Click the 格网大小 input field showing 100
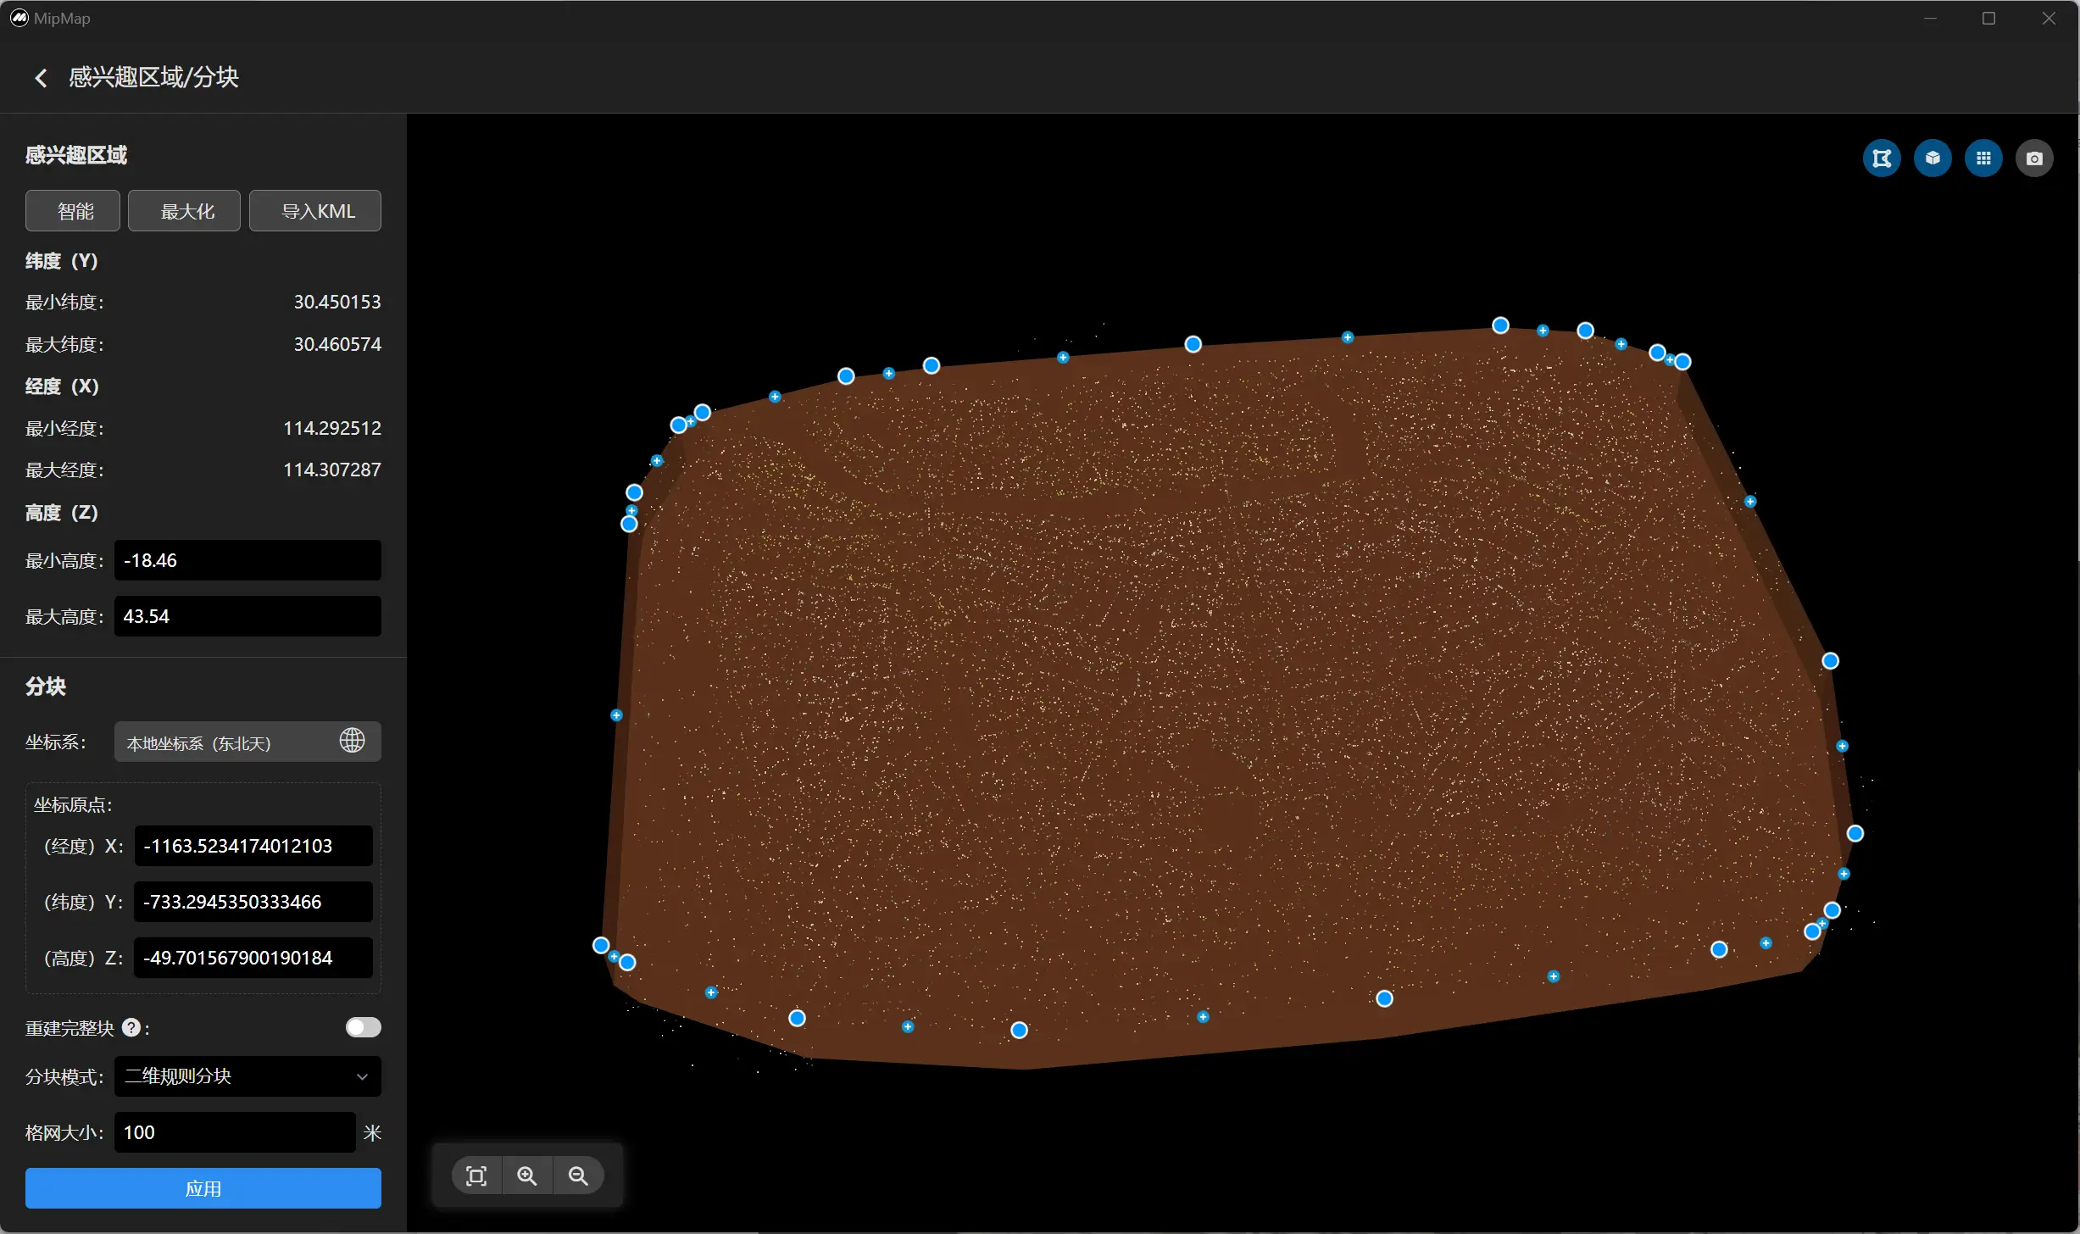The height and width of the screenshot is (1234, 2080). tap(235, 1132)
